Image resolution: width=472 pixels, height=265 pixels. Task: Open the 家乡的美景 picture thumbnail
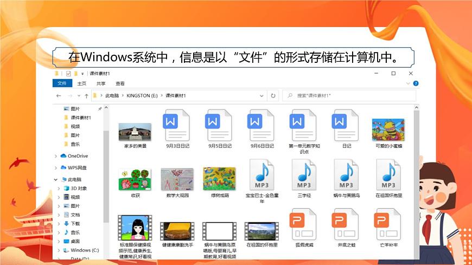(x=135, y=132)
